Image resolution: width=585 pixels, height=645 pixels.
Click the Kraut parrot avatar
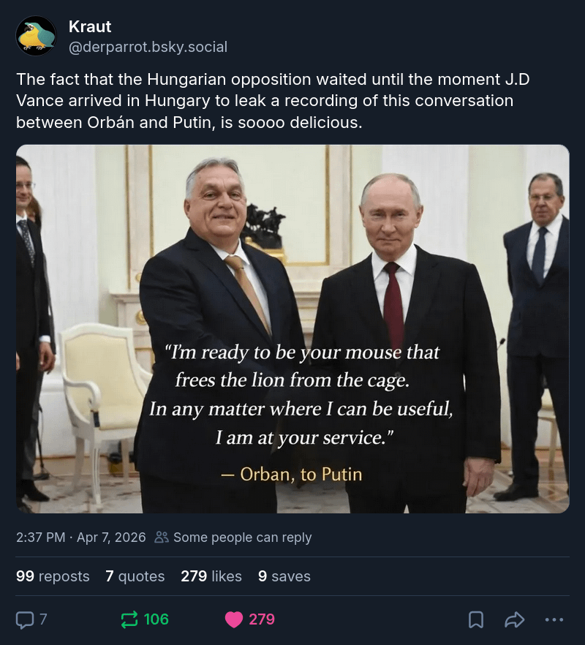[36, 36]
